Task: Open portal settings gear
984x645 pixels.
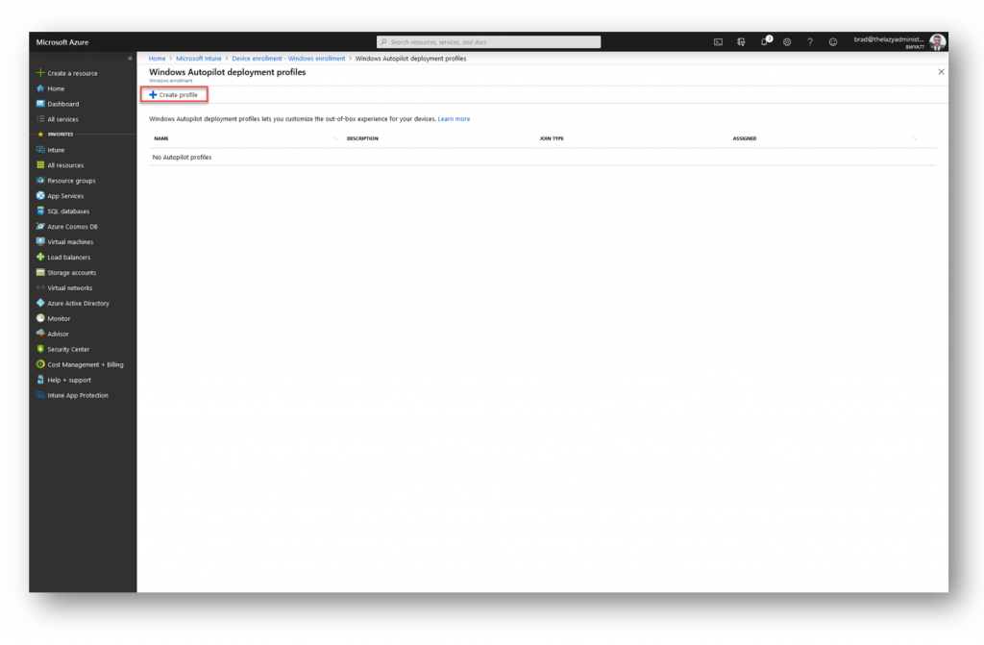Action: pos(787,42)
